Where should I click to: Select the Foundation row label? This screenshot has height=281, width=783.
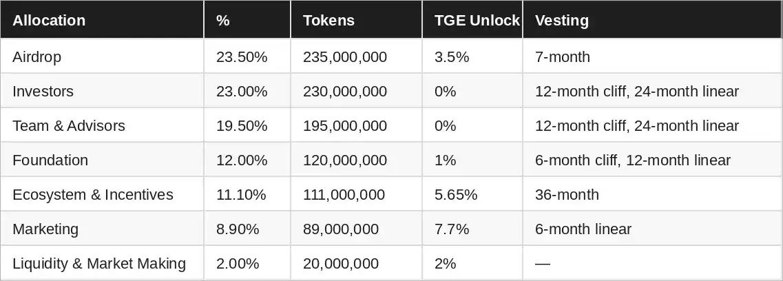coord(50,160)
